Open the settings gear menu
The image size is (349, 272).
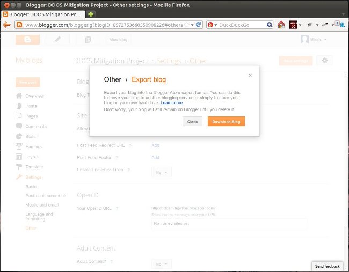click(x=324, y=61)
